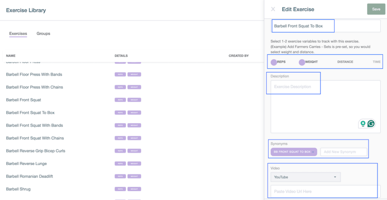Click the Paste Video Url field

coord(325,191)
